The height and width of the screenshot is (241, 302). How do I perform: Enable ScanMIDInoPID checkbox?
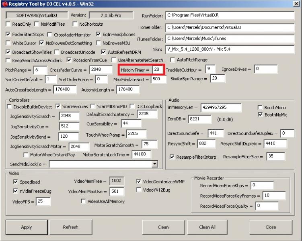(93, 106)
